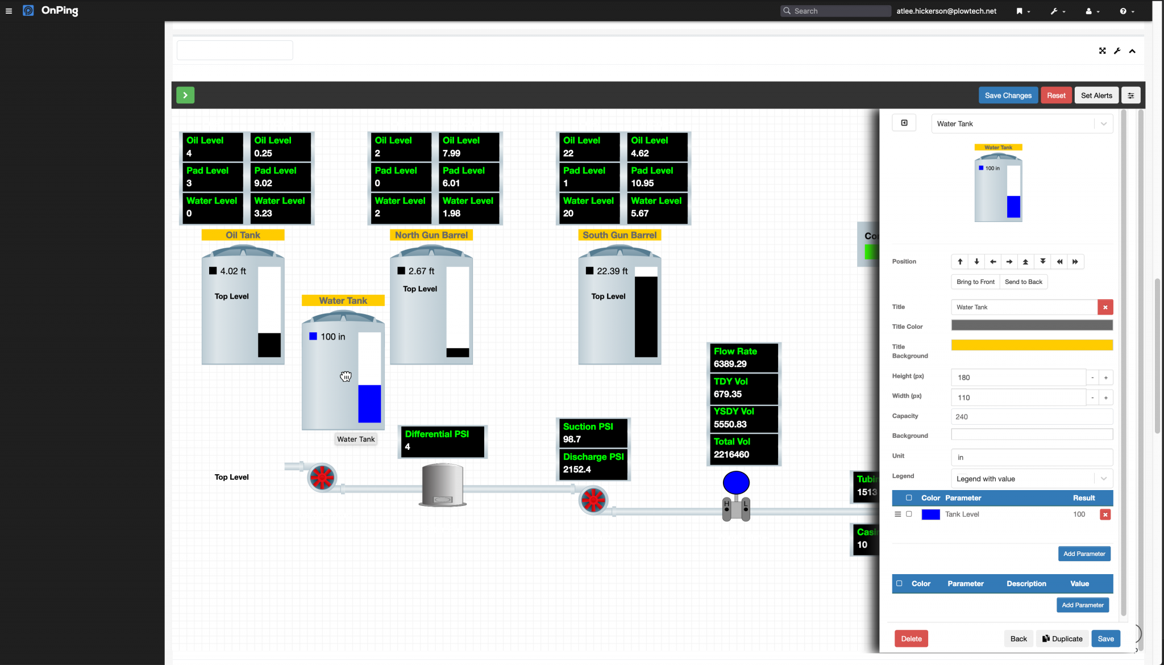Click the bookmark icon in the top bar
Viewport: 1164px width, 665px height.
coord(1018,11)
